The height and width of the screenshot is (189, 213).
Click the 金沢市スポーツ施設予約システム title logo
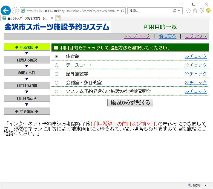pos(57,27)
